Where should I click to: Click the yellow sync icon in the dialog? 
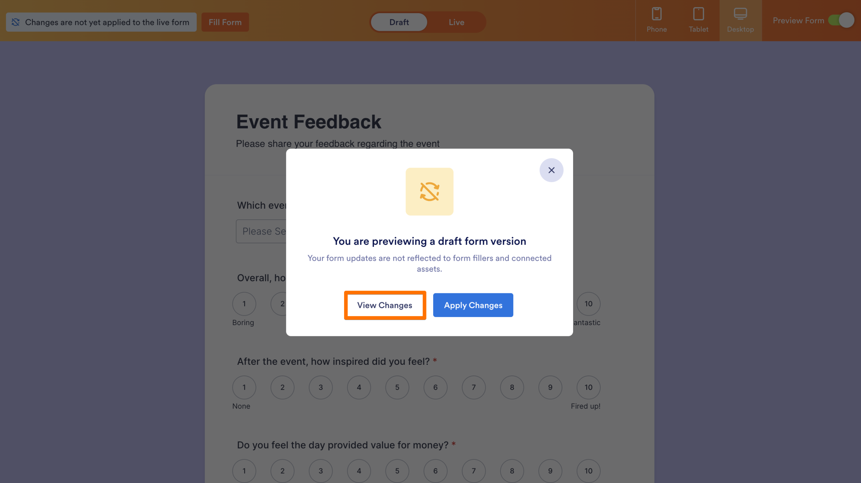click(x=429, y=191)
